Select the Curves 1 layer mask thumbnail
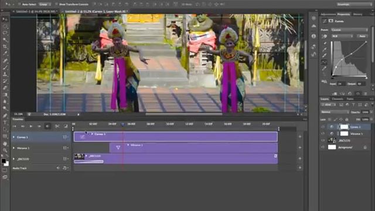Screen dimensions: 375x211 344,127
